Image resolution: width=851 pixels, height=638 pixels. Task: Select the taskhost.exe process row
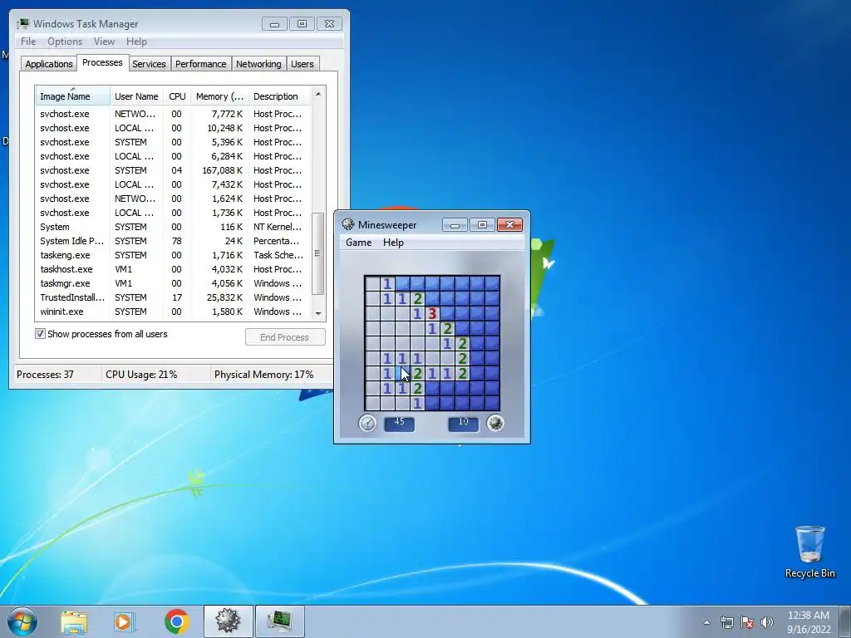(x=173, y=269)
